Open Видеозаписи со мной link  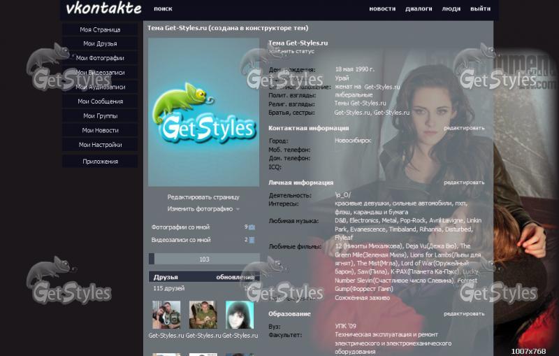(181, 240)
